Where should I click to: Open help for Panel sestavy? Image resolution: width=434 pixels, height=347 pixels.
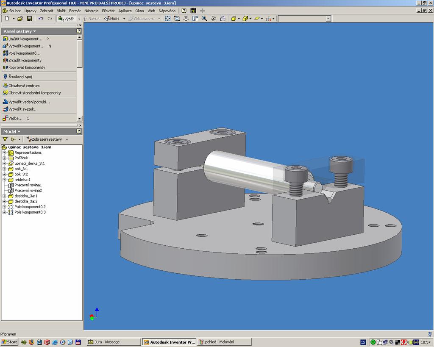(79, 31)
